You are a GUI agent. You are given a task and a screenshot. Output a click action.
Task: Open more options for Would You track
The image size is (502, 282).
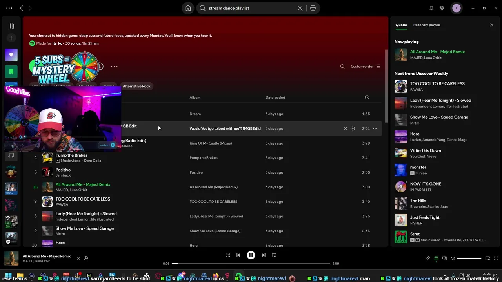(375, 128)
